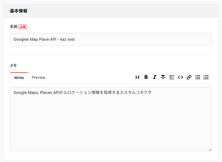Insert a blockquote using the quote icon
Screen dimensions: 222x162
coord(172,77)
